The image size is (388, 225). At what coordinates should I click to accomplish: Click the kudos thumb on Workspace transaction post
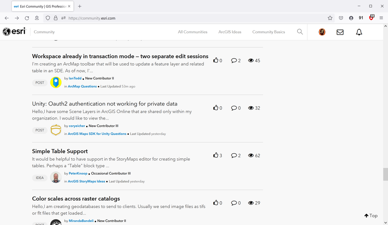216,60
